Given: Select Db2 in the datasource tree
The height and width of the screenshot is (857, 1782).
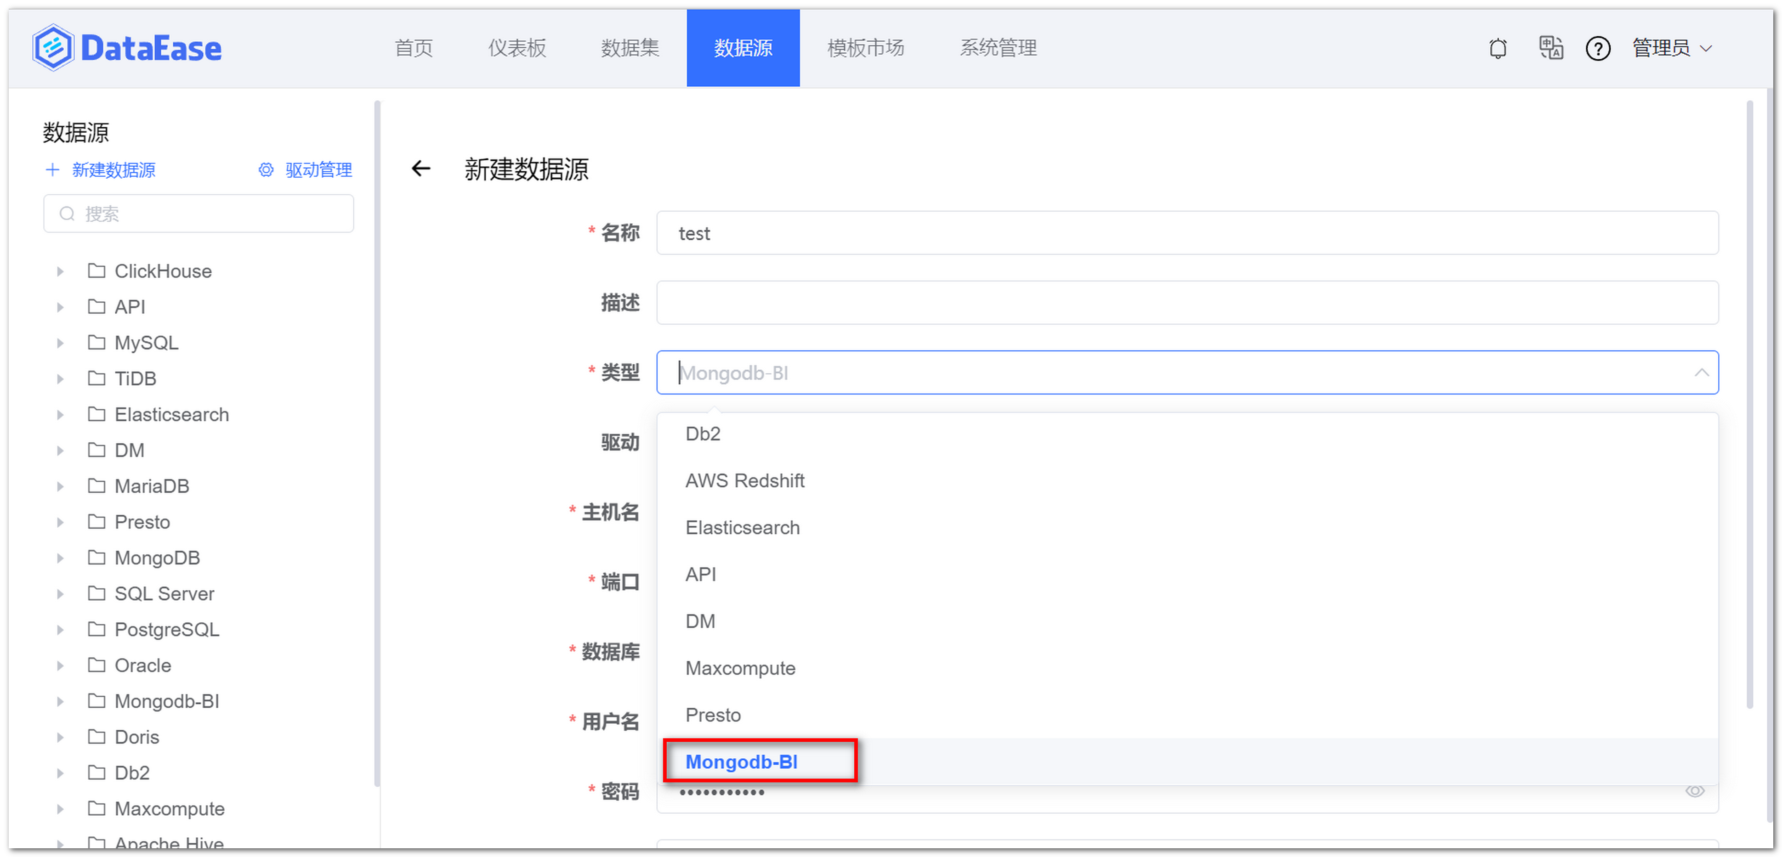Looking at the screenshot, I should pyautogui.click(x=132, y=772).
